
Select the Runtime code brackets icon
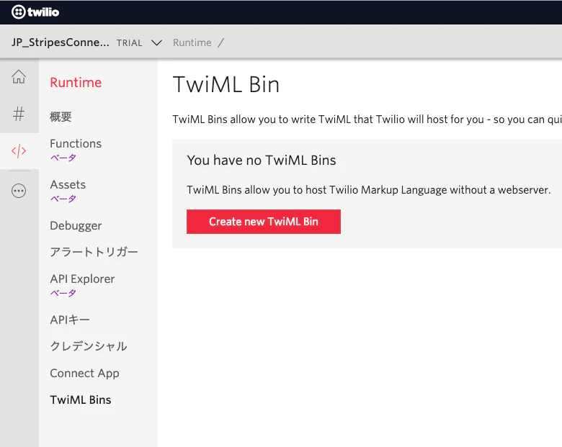[19, 150]
